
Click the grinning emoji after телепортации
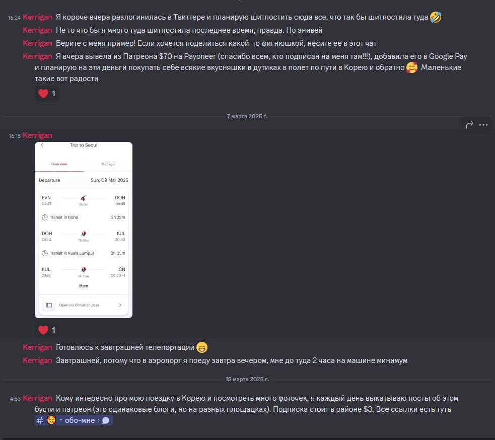pos(202,347)
